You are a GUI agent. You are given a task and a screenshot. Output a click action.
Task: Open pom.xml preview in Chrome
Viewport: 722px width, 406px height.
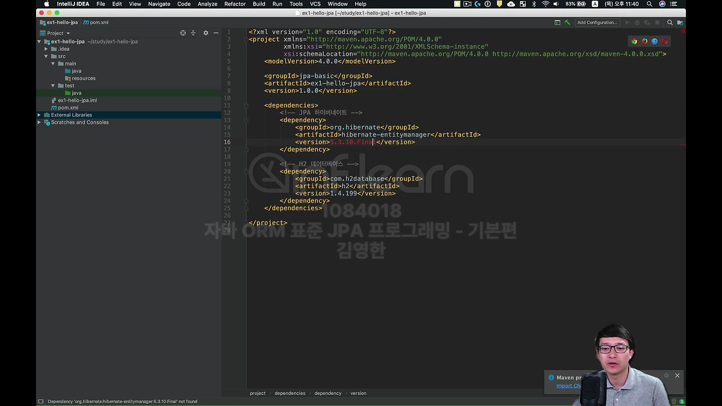point(635,41)
